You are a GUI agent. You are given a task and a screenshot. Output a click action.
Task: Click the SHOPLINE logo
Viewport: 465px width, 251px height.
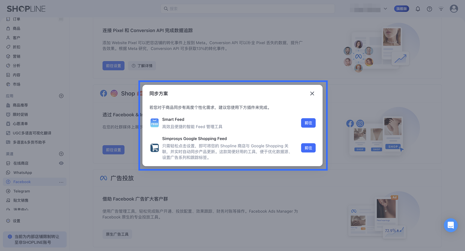[x=26, y=9]
